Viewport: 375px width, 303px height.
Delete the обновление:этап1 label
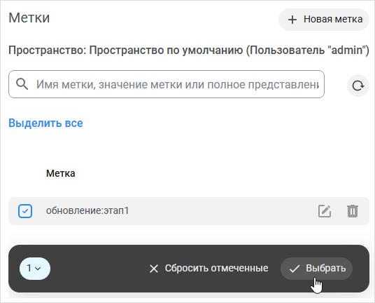[353, 211]
